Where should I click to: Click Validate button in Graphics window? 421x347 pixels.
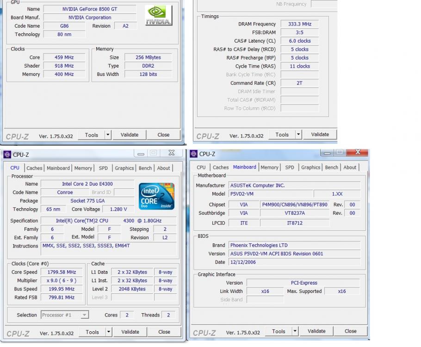click(130, 135)
